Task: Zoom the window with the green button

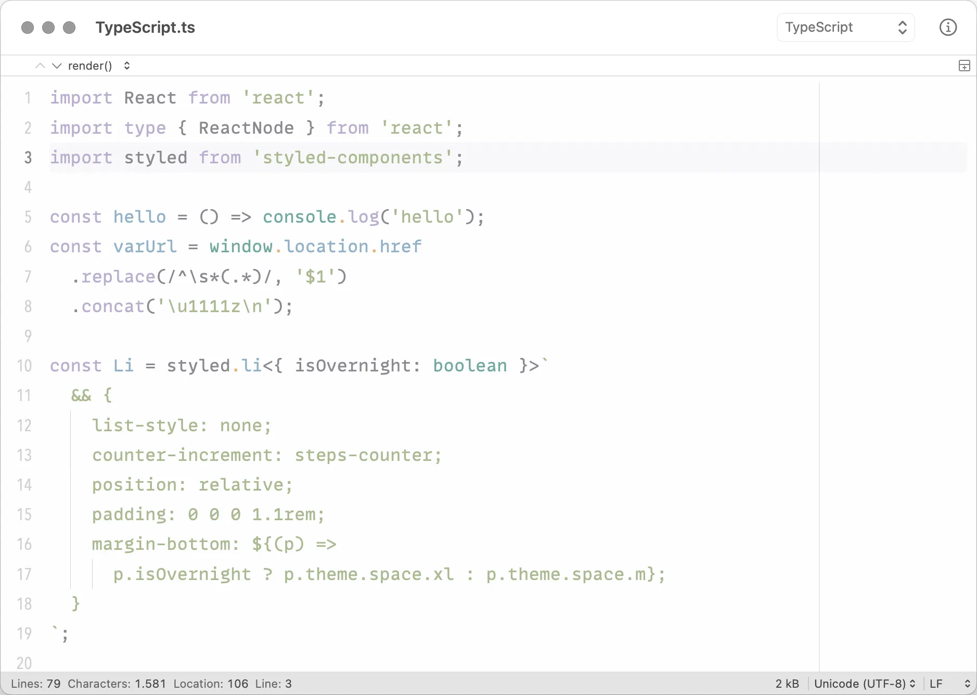Action: click(69, 28)
